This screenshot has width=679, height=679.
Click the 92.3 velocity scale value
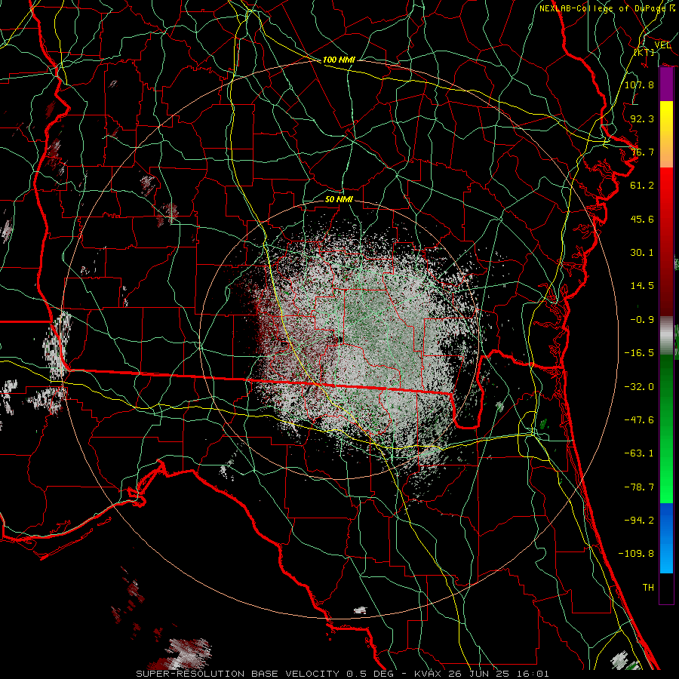coord(642,118)
